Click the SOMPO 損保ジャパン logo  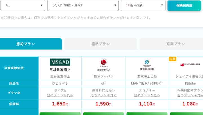click(x=103, y=65)
